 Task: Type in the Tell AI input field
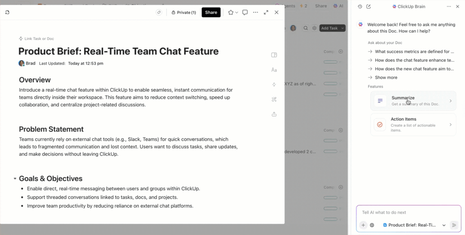tap(399, 212)
